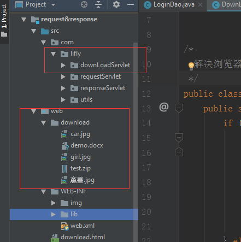The height and width of the screenshot is (242, 241).
Task: Collapse the lifly package arrow
Action: (x=53, y=54)
